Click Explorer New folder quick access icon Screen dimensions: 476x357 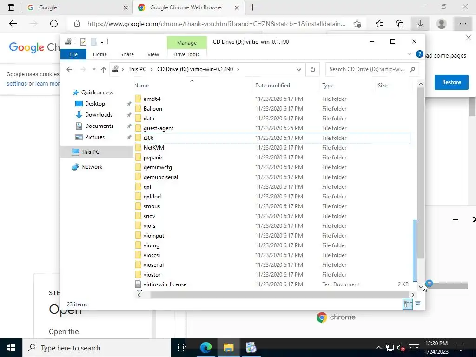pyautogui.click(x=93, y=42)
